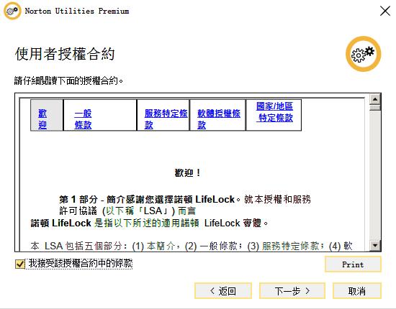Click the scrollbar down arrow
The image size is (396, 309).
coord(375,245)
